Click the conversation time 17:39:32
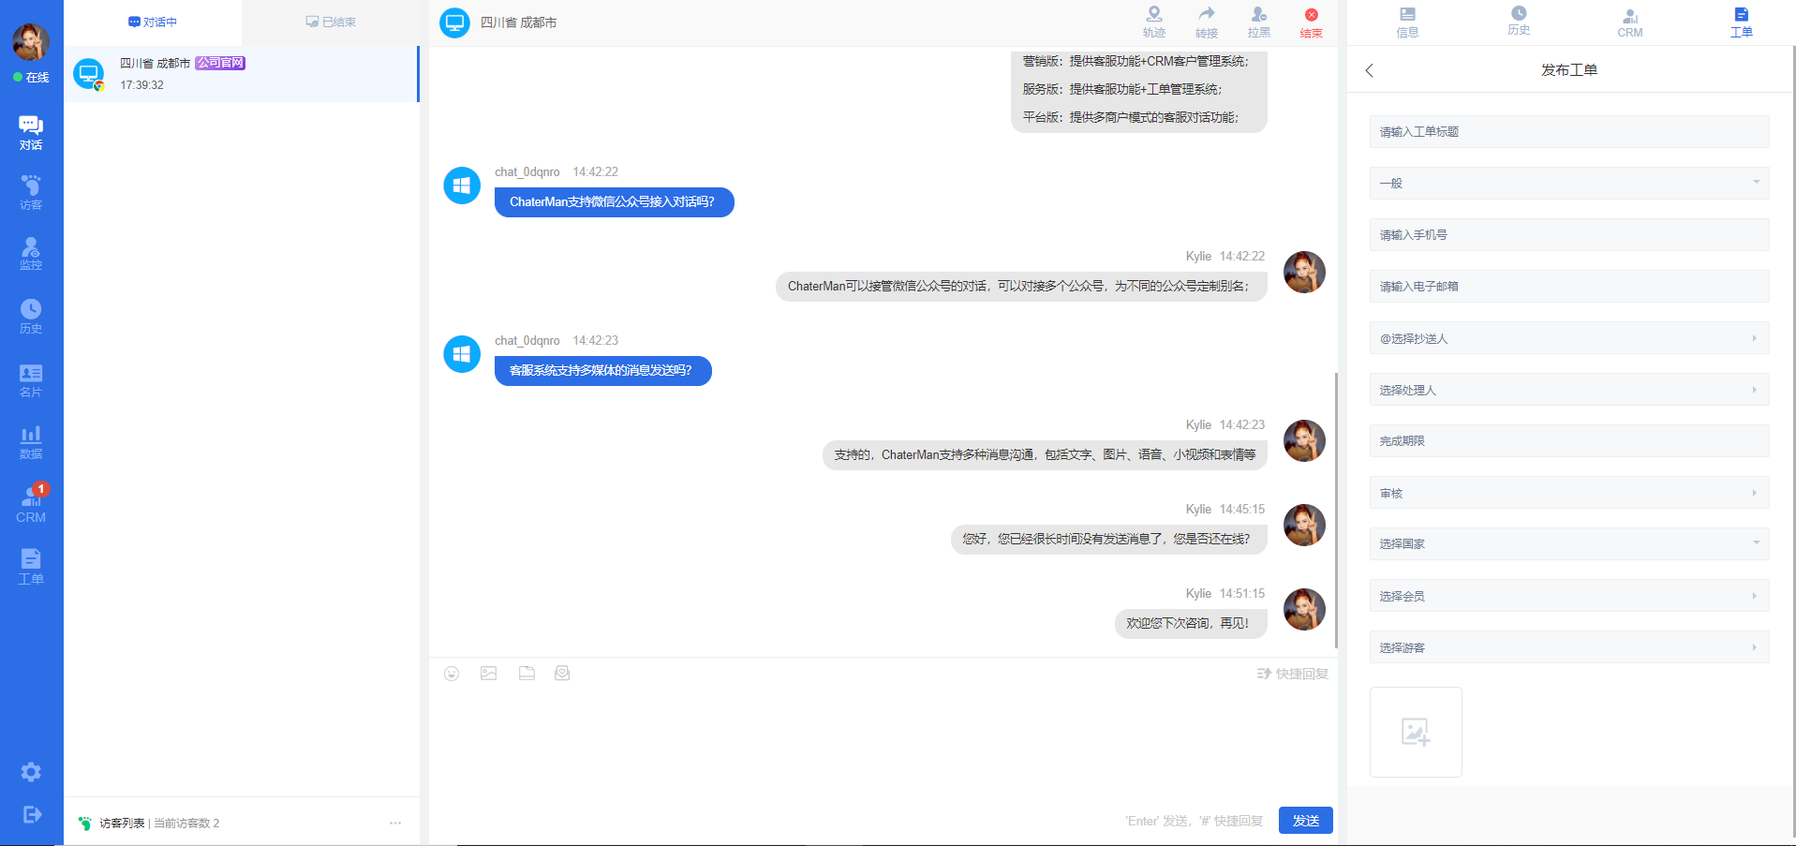The width and height of the screenshot is (1796, 846). pyautogui.click(x=141, y=85)
